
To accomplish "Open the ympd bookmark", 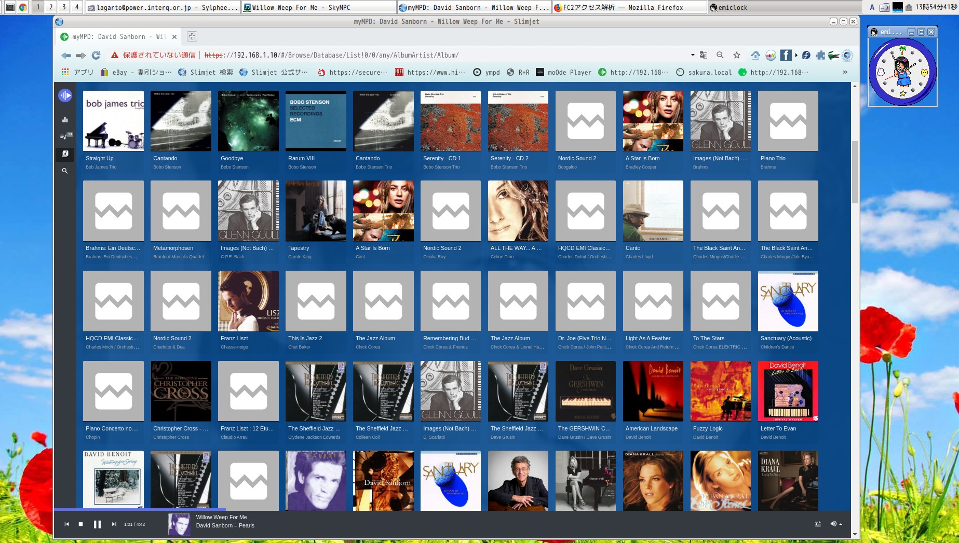I will coord(487,72).
